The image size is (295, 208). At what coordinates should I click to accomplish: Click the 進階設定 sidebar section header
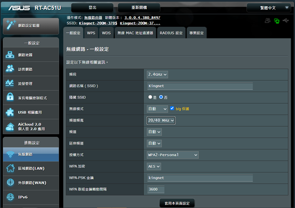(31, 143)
